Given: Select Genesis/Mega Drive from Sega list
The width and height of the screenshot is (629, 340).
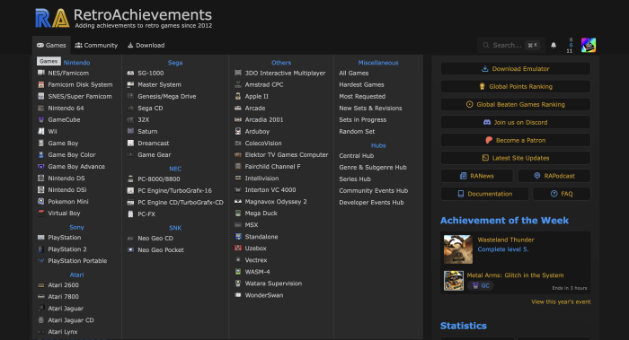Looking at the screenshot, I should coord(167,96).
